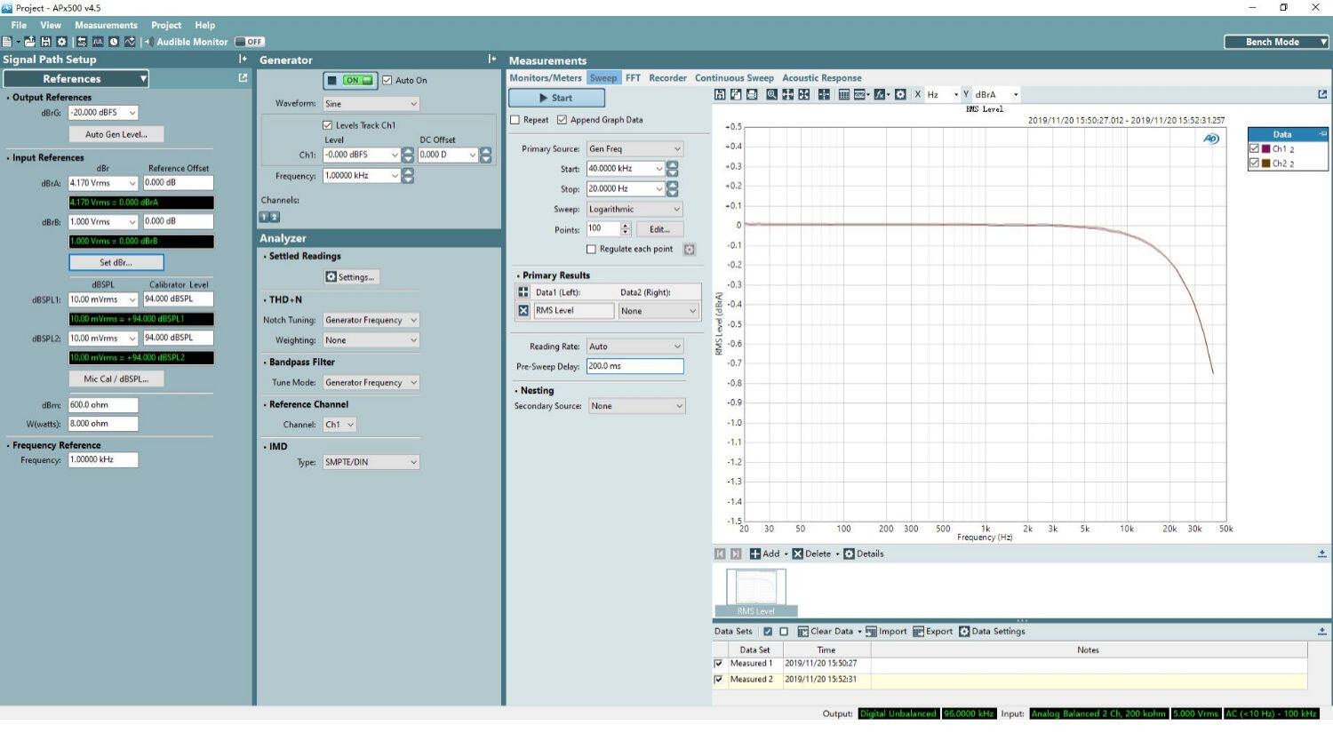Open the Bench Mode dropdown

(x=1276, y=42)
